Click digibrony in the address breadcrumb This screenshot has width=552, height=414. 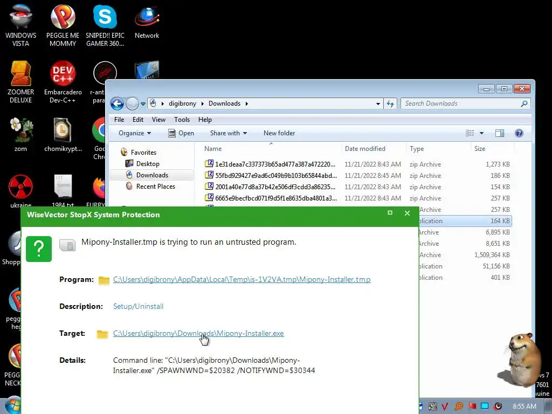point(182,103)
